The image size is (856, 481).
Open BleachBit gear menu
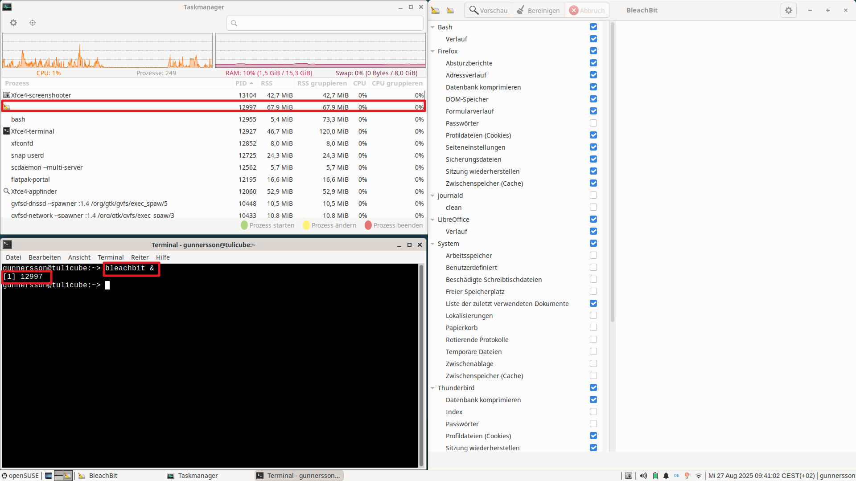point(789,10)
